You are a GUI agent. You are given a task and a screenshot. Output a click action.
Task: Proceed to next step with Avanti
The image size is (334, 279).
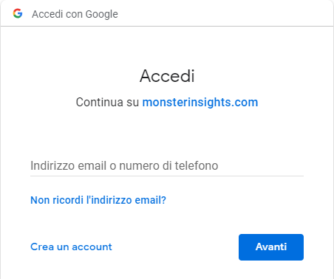[271, 247]
